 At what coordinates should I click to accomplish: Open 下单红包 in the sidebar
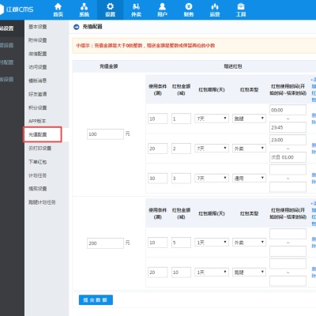[38, 162]
